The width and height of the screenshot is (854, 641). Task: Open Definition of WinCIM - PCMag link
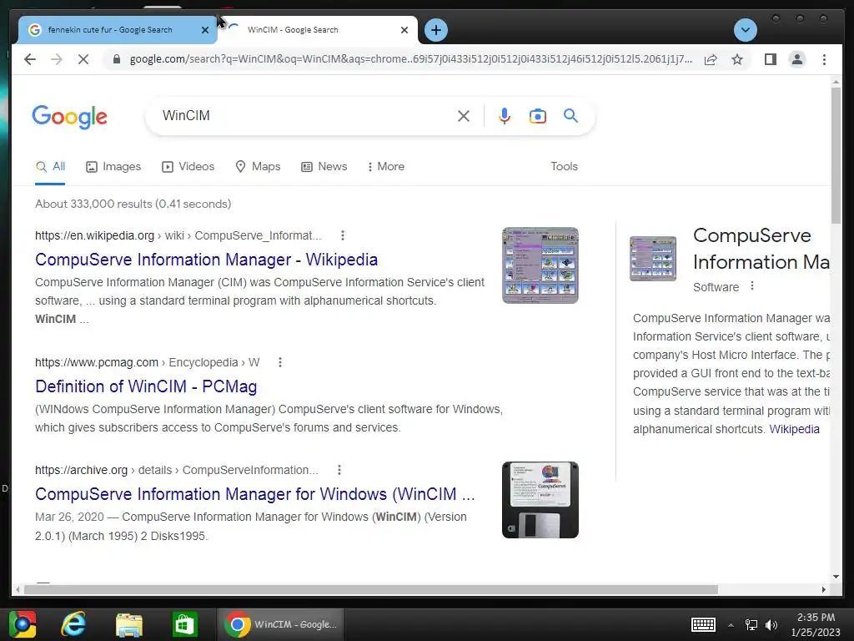coord(146,386)
